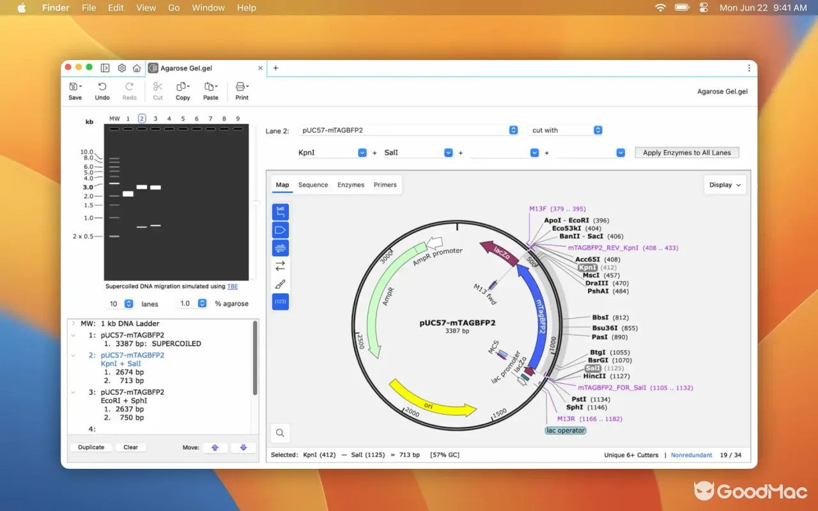Switch to the Sequence tab
Image resolution: width=818 pixels, height=511 pixels.
pos(313,185)
